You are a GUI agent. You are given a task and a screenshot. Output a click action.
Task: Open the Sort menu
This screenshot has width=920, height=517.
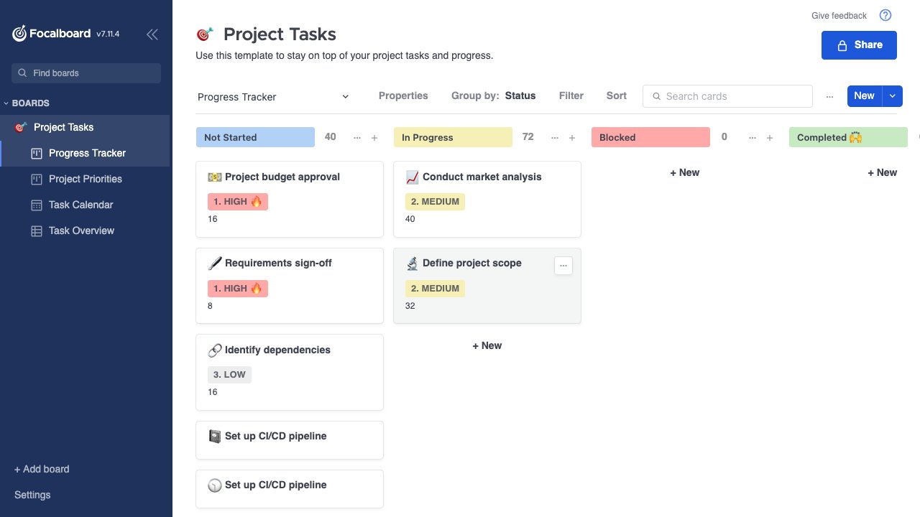point(616,96)
